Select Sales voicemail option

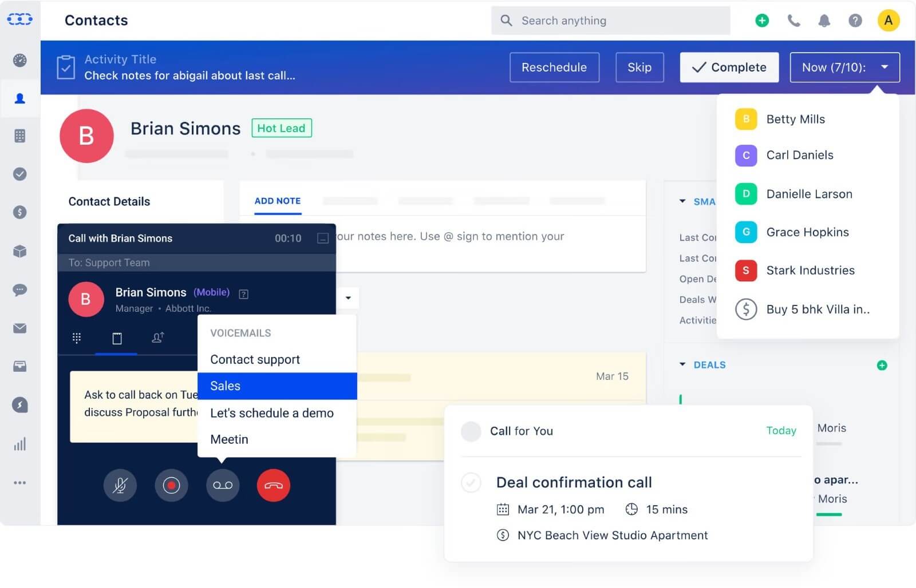tap(277, 386)
